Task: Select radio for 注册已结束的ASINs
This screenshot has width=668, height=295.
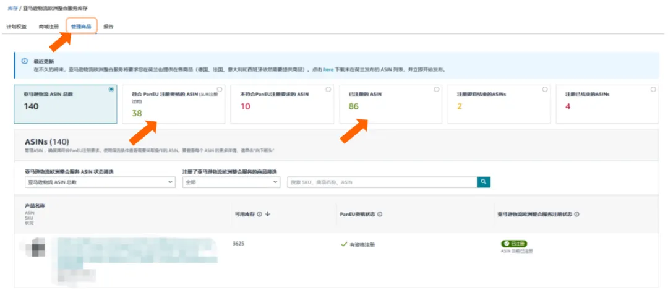Action: [x=653, y=90]
